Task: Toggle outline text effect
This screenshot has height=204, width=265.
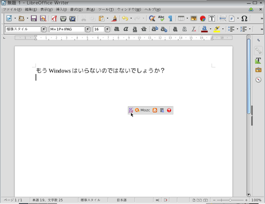Action: point(184,29)
